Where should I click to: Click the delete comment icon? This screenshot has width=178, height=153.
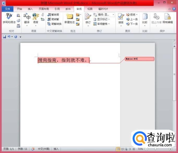78,15
